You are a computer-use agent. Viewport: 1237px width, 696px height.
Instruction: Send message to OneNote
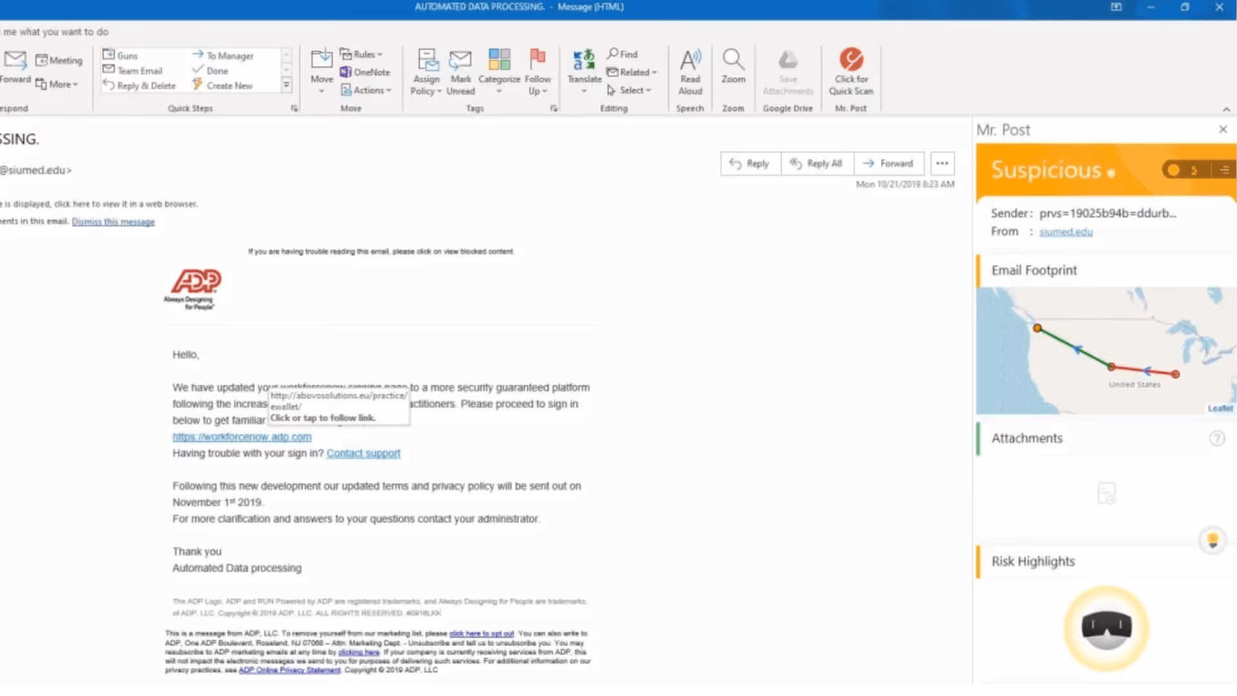(365, 72)
